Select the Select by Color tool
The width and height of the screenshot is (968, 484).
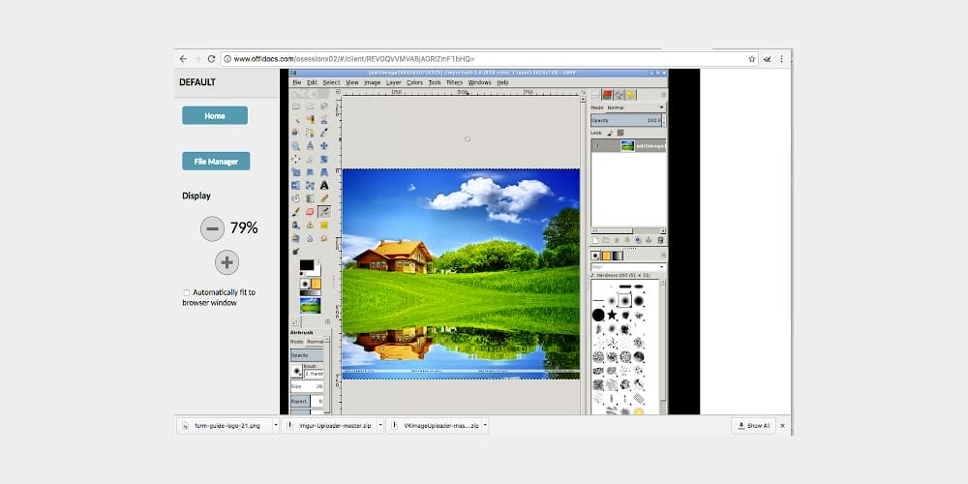(310, 119)
